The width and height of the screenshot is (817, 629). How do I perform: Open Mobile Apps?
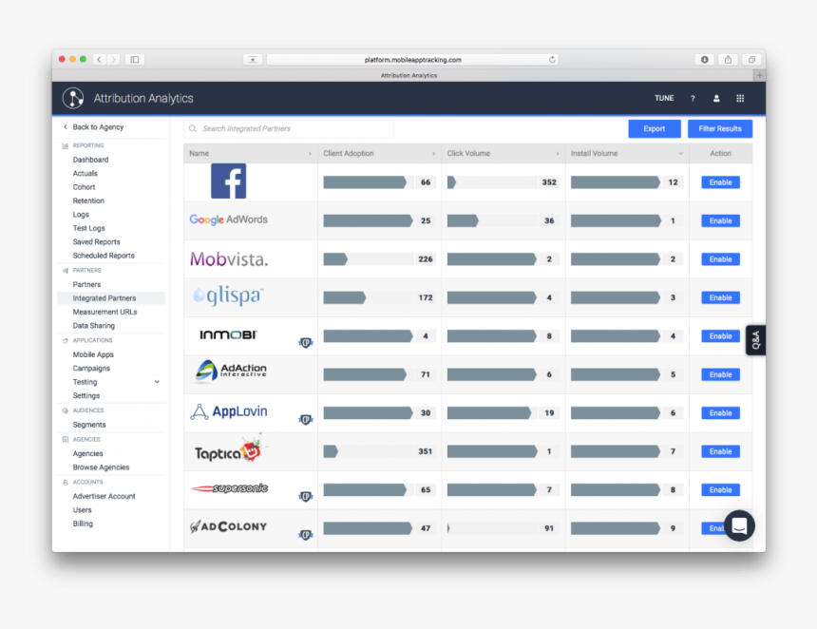click(93, 354)
